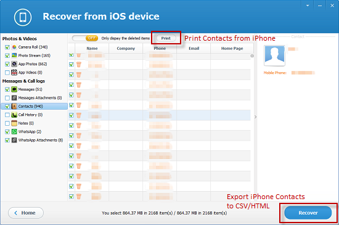339x225 pixels.
Task: Sort by the Phone column header
Action: [x=160, y=49]
